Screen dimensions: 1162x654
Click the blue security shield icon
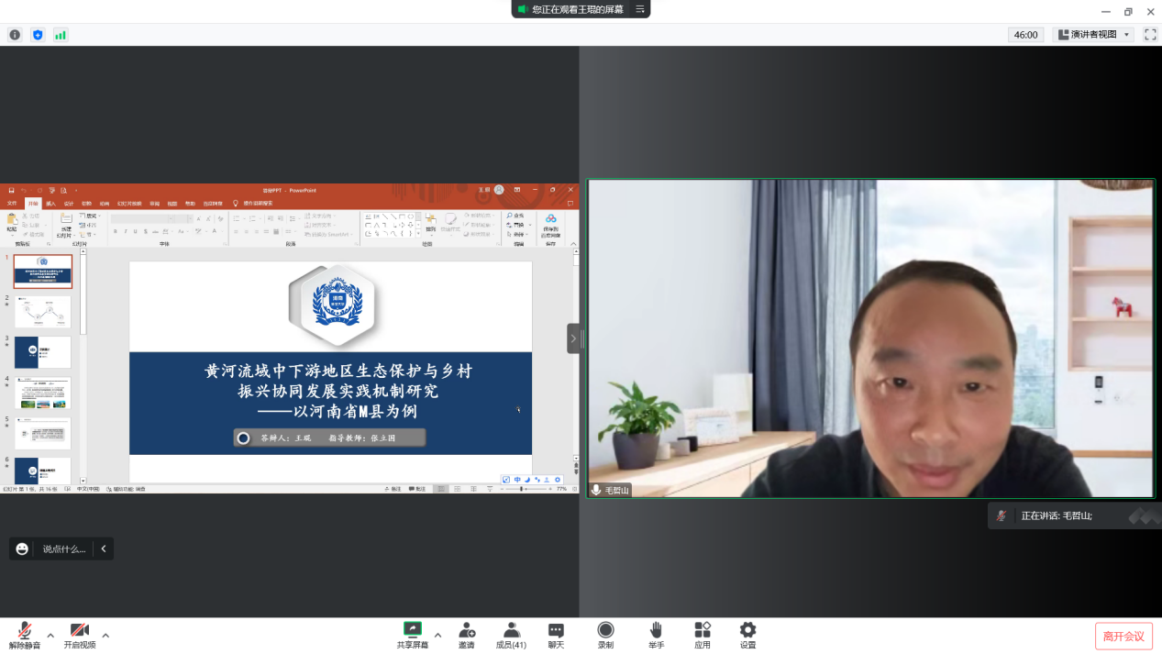pos(38,35)
